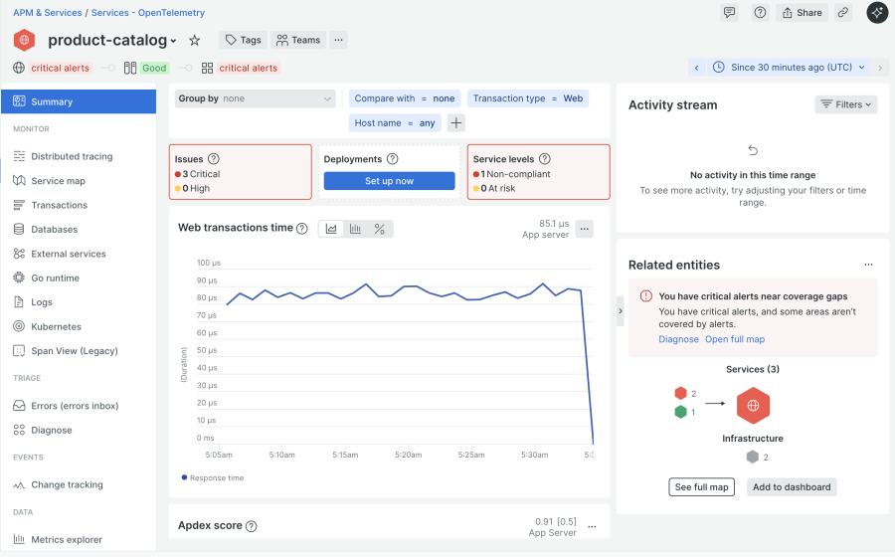The image size is (895, 557).
Task: Switch chart to percentile view
Action: (380, 229)
